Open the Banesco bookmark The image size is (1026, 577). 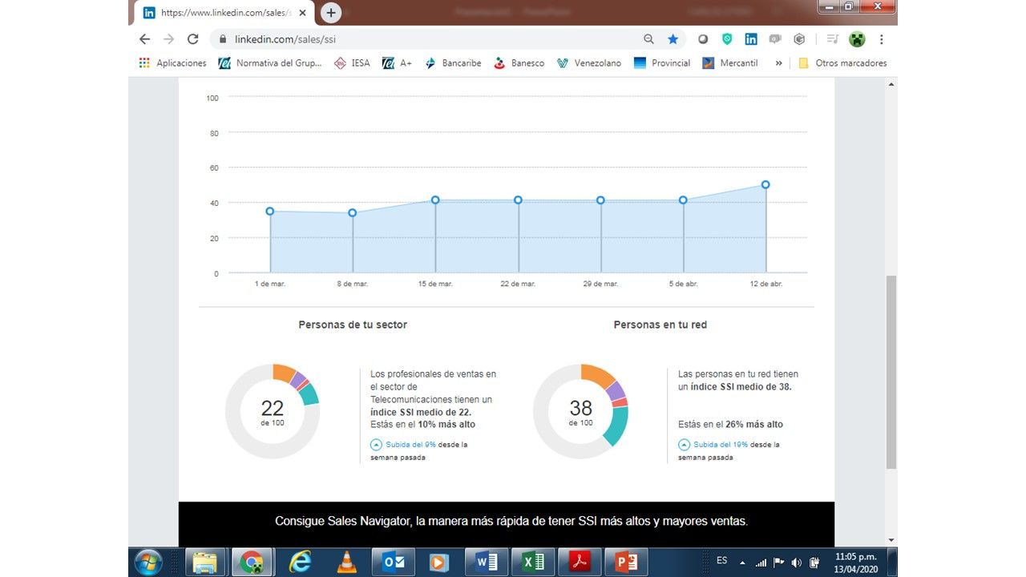pyautogui.click(x=519, y=63)
